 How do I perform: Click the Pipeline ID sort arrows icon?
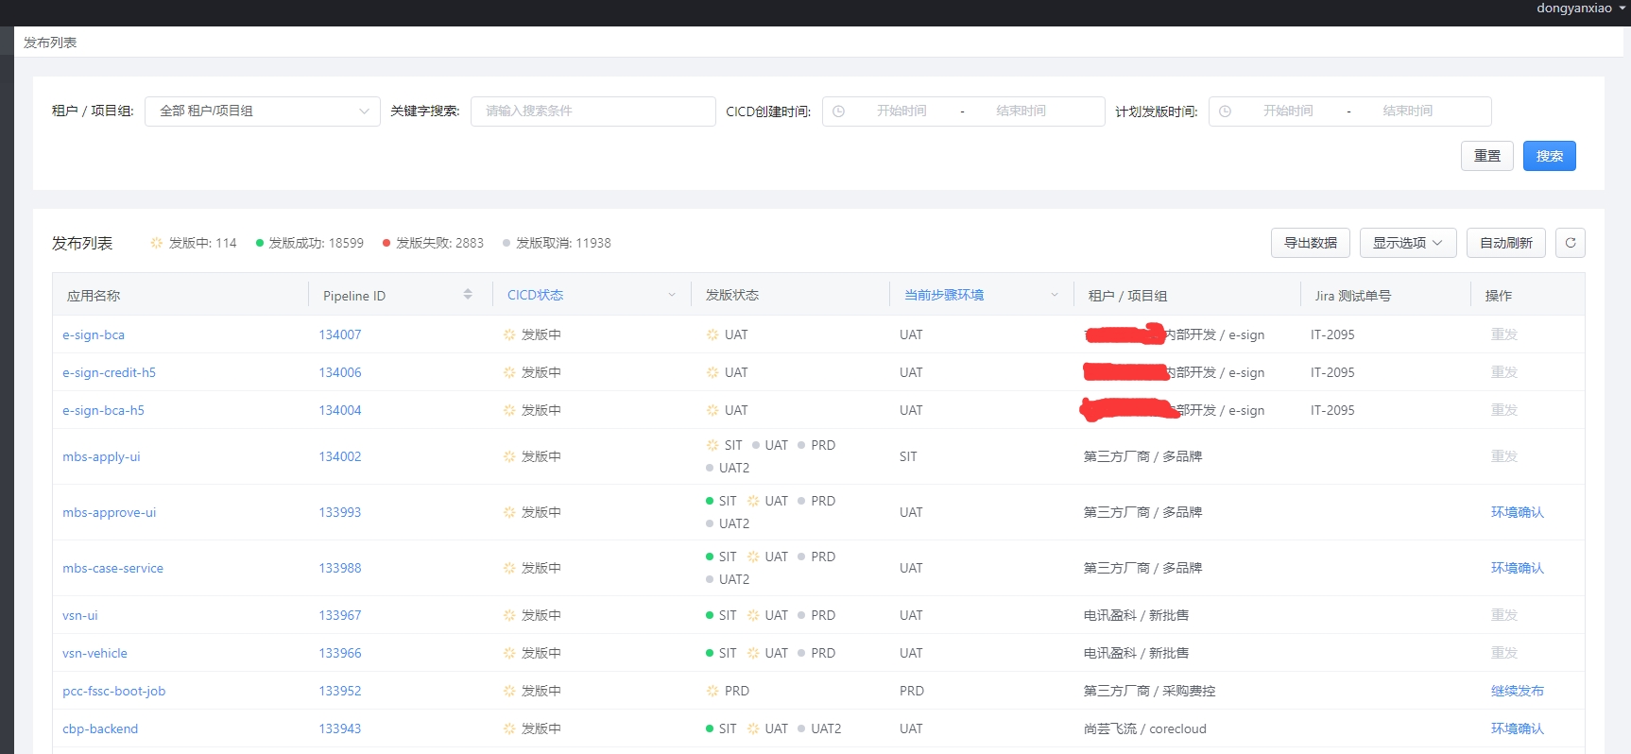click(468, 295)
